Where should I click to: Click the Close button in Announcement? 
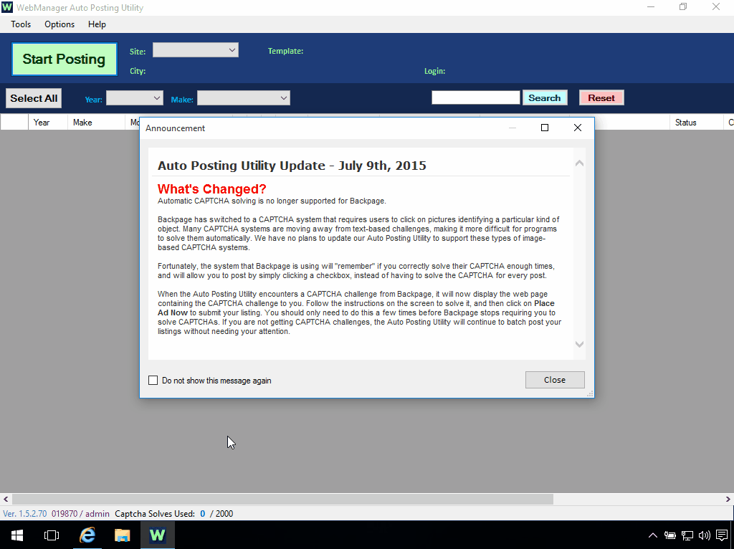tap(555, 380)
